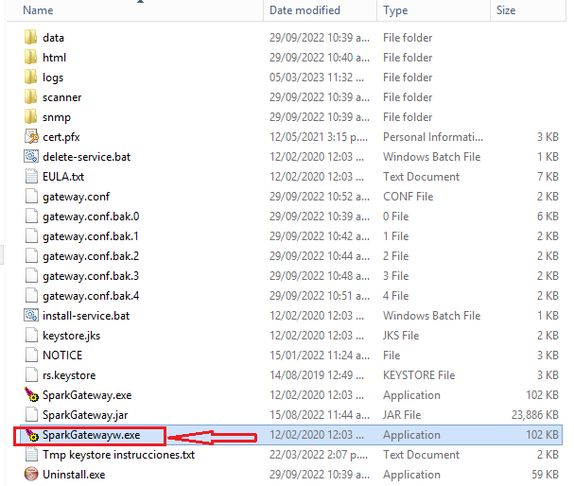
Task: Sort by the Date modified column header
Action: [304, 10]
